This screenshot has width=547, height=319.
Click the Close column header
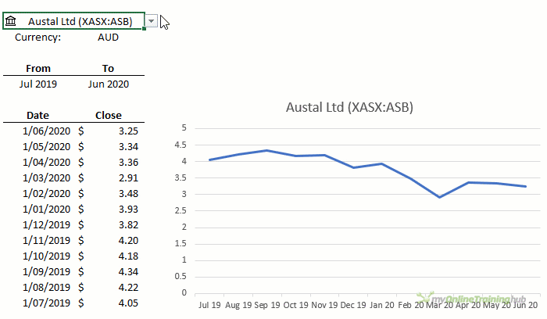coord(109,115)
